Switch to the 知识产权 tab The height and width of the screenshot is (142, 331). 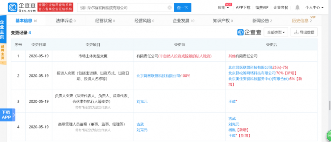(223, 21)
